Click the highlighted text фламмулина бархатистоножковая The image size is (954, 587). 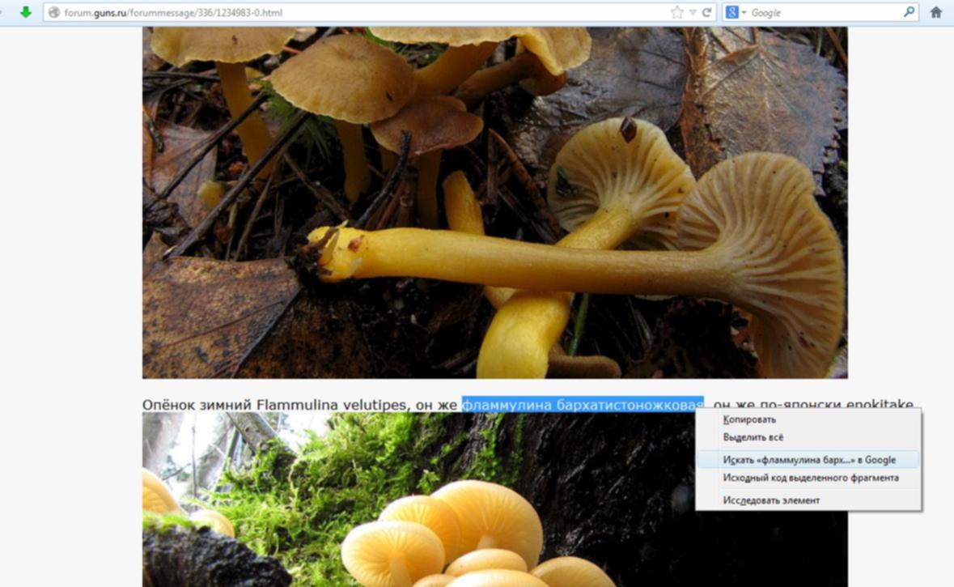583,404
